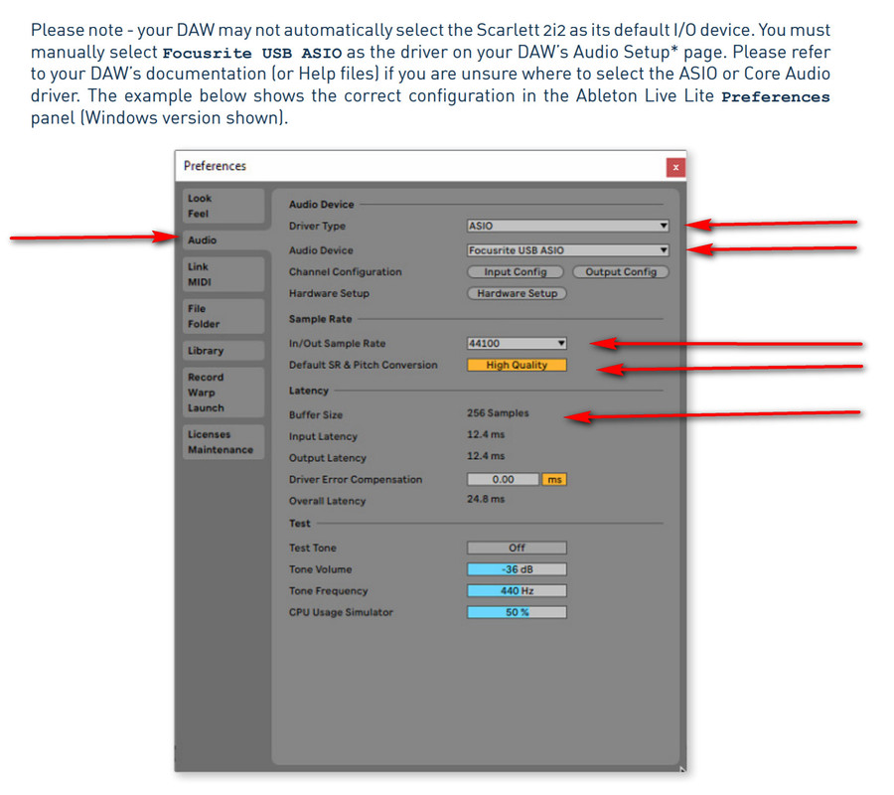
Task: Click the Buffer Size label
Action: coord(315,414)
